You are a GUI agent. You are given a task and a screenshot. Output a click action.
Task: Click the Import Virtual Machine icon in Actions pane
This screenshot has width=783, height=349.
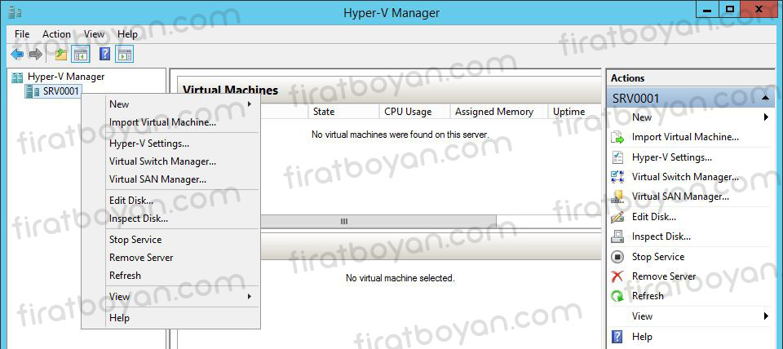point(617,137)
